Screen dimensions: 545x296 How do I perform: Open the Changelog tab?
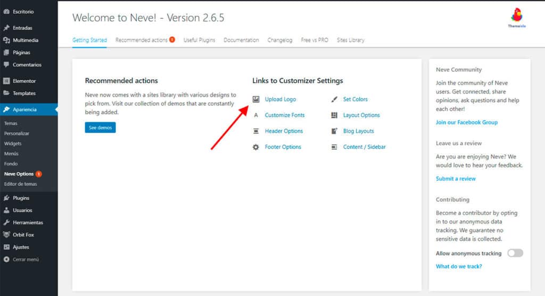(x=280, y=40)
